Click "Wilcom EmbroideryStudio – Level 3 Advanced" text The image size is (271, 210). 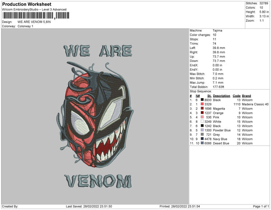34,10
